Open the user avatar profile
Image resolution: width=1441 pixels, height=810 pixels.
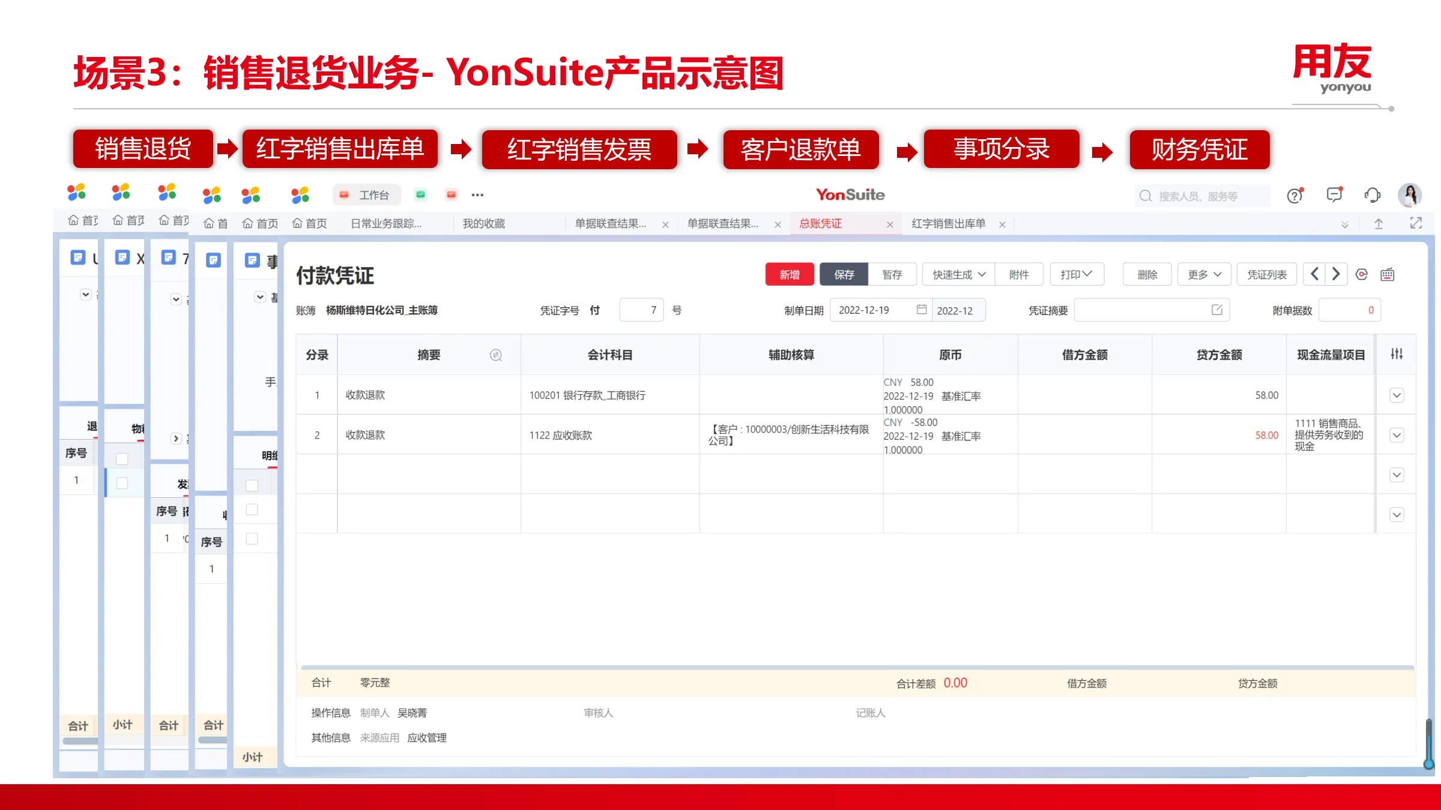[1410, 195]
